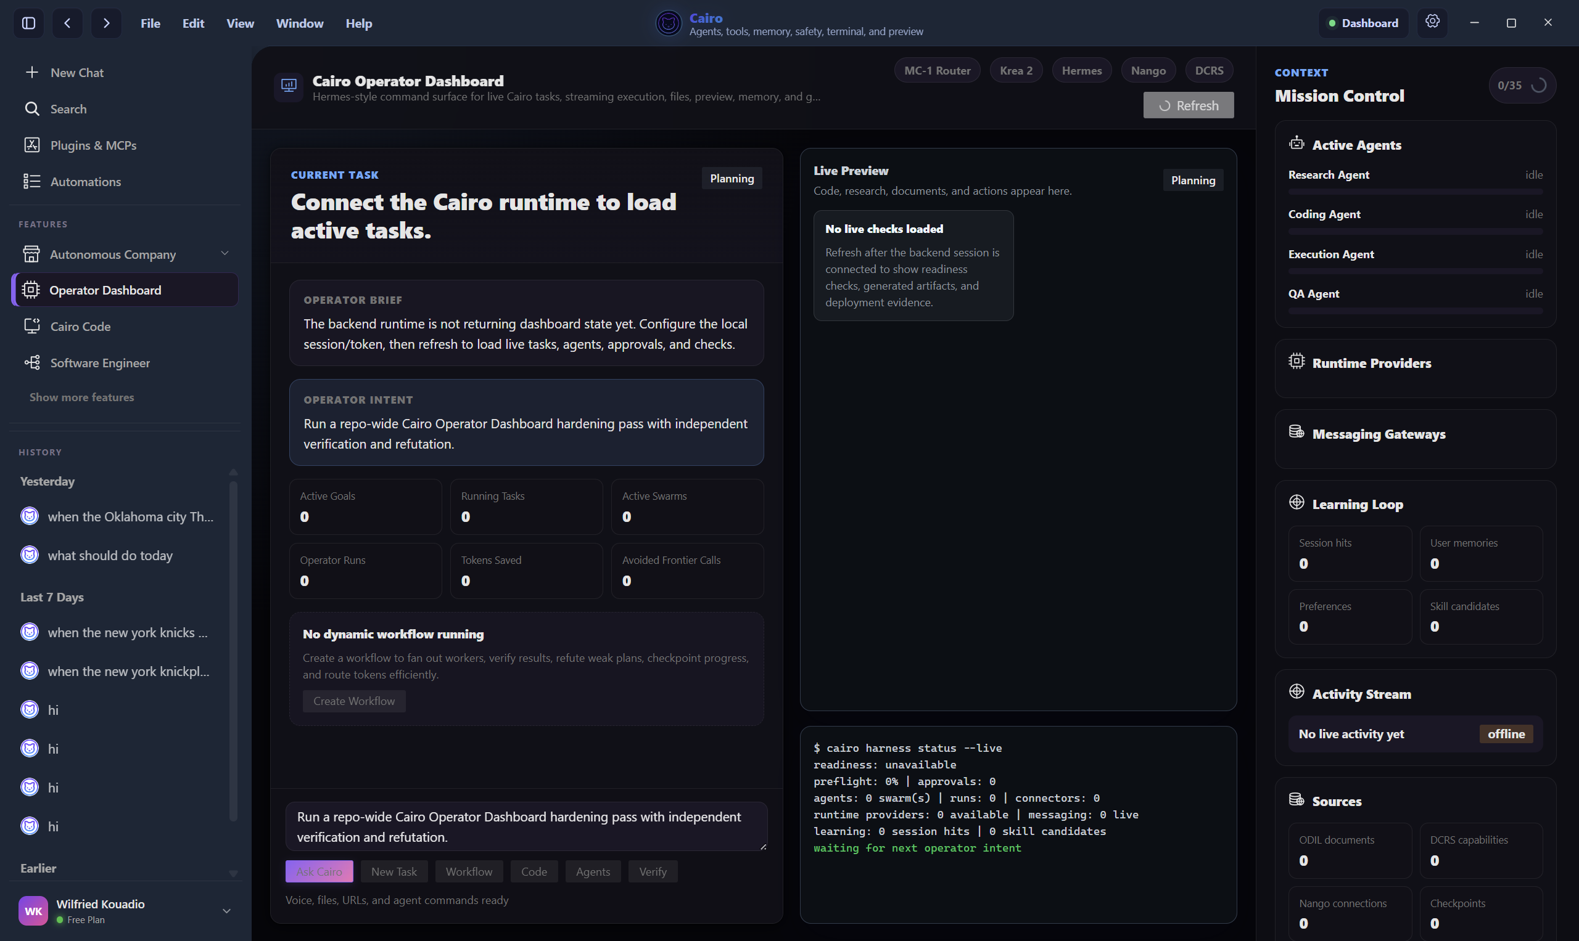Click 'waiting for next operator intent' line
The height and width of the screenshot is (941, 1579).
917,848
